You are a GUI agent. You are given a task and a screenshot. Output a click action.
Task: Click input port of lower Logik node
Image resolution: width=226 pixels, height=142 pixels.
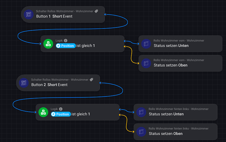[x=35, y=112]
